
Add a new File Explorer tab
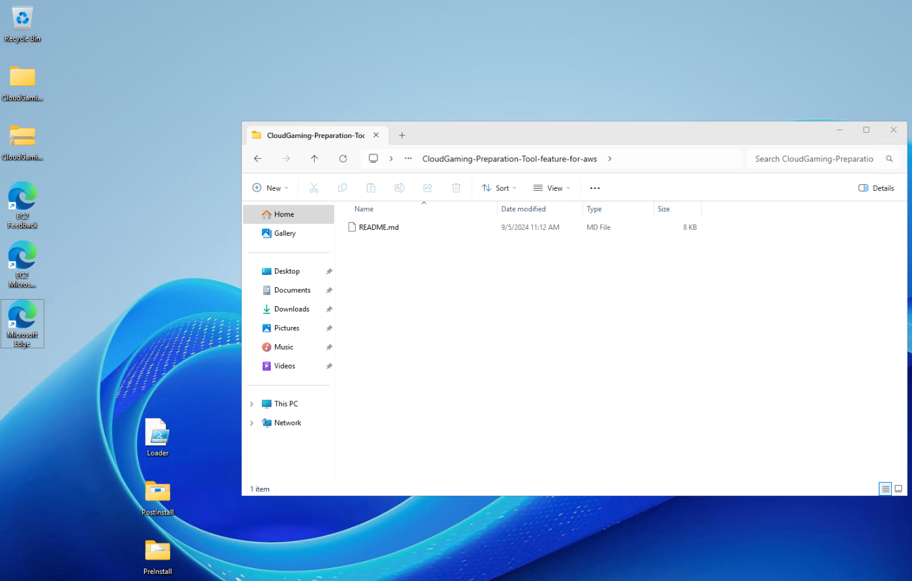(x=402, y=135)
